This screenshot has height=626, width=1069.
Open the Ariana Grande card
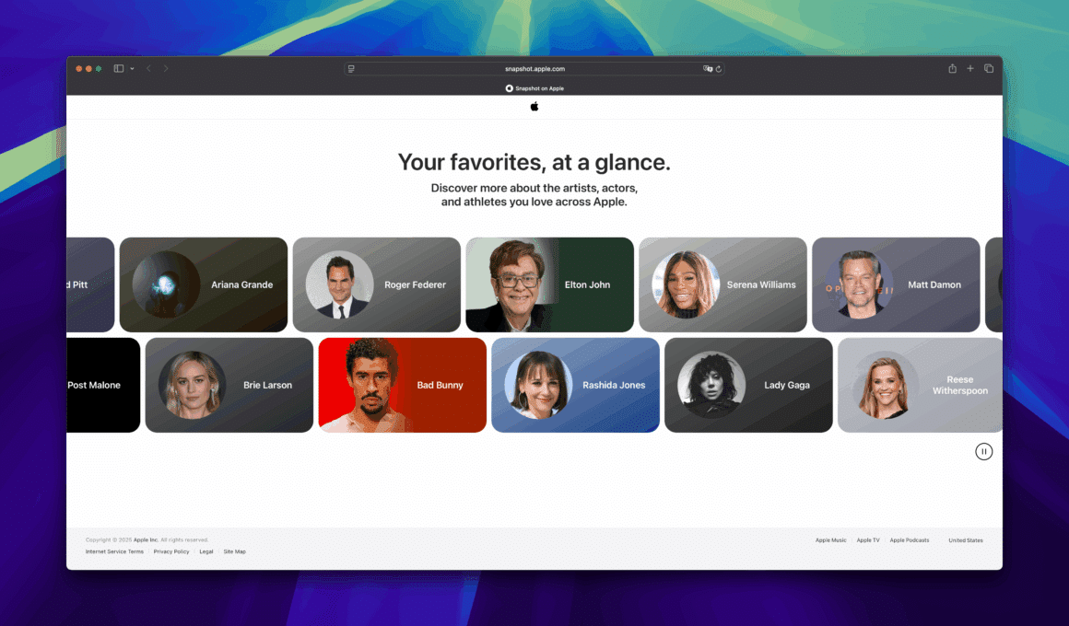pos(203,284)
